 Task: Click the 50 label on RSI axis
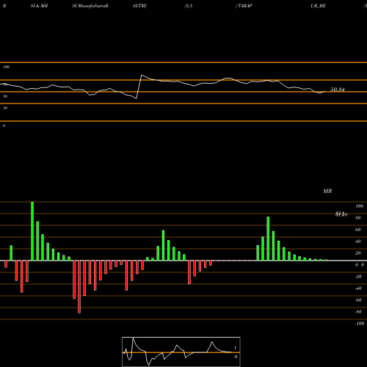click(x=5, y=96)
